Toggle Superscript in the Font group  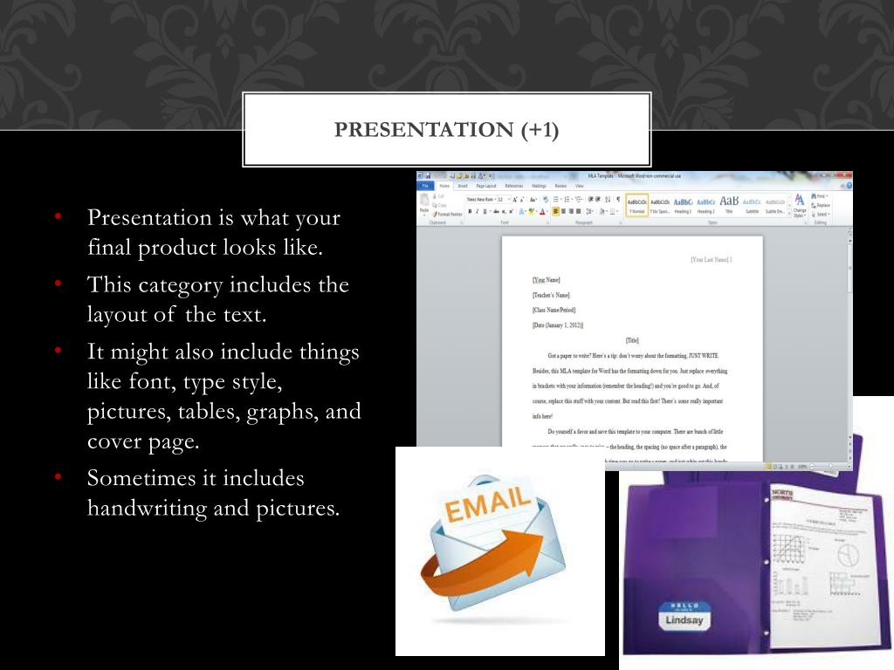pos(512,211)
